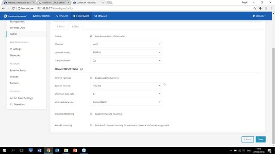
Task: Show hidden system tray icons
Action: [231, 150]
